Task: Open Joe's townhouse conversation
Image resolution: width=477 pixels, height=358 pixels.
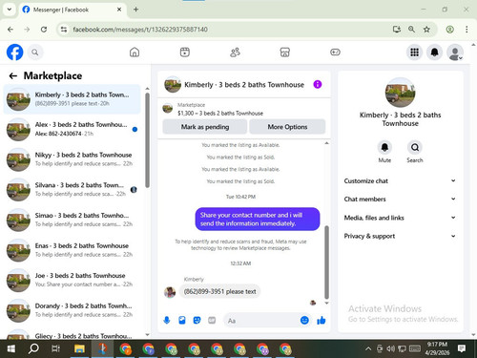Action: [x=72, y=280]
